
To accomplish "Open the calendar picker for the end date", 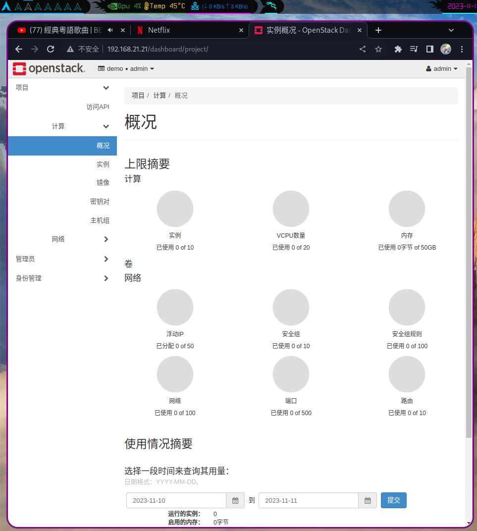I will click(x=367, y=500).
